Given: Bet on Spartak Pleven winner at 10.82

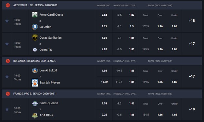Looking at the screenshot, I should (x=104, y=82).
